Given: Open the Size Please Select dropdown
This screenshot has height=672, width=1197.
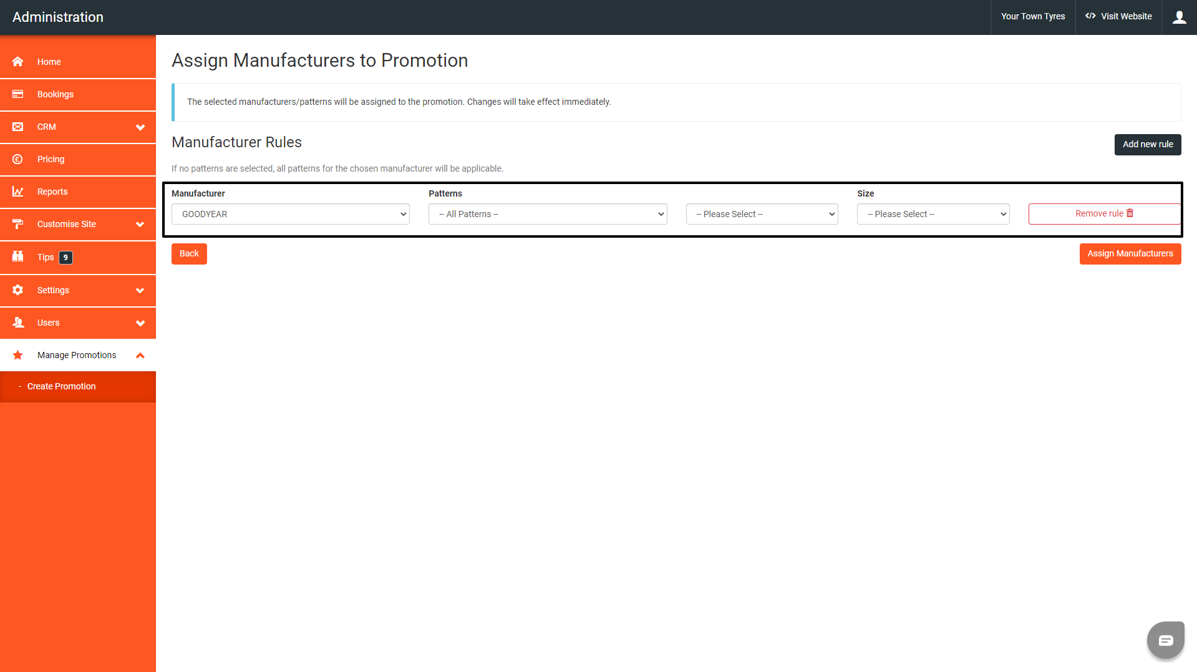Looking at the screenshot, I should click(x=933, y=214).
